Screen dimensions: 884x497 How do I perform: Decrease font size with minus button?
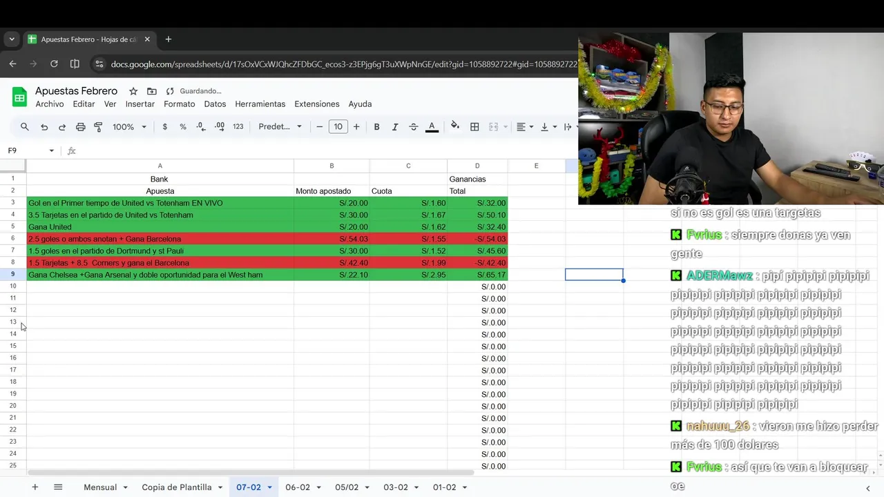(320, 127)
